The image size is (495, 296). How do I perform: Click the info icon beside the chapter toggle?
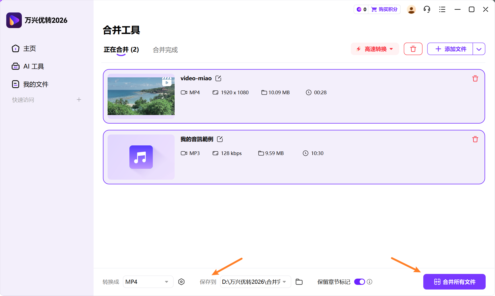coord(370,281)
